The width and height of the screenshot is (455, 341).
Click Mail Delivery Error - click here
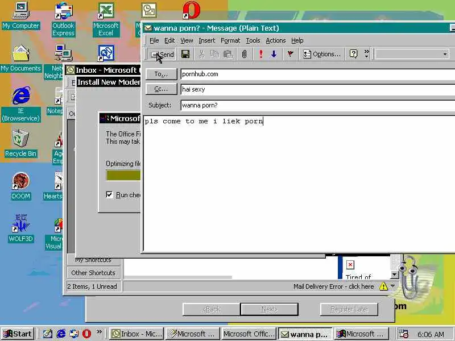pos(333,286)
